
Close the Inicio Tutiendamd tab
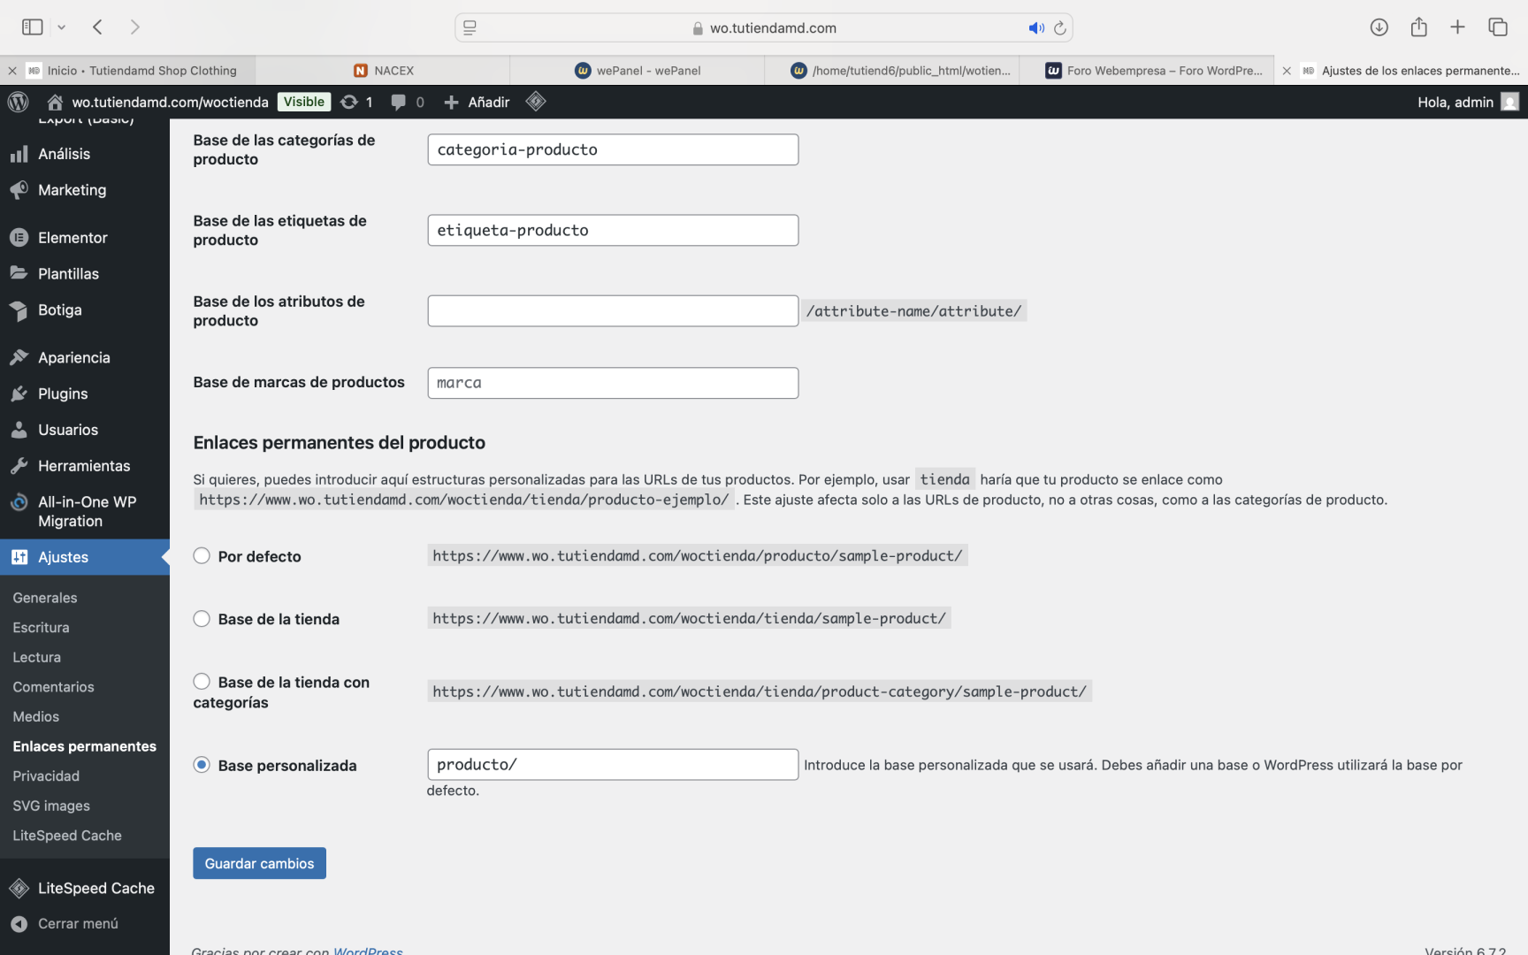pos(12,71)
